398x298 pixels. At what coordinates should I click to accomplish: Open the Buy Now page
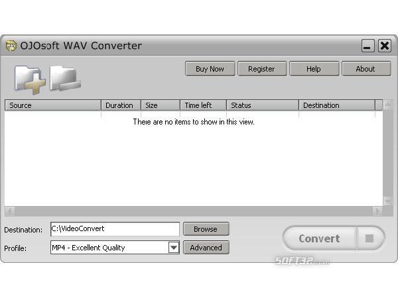click(210, 69)
